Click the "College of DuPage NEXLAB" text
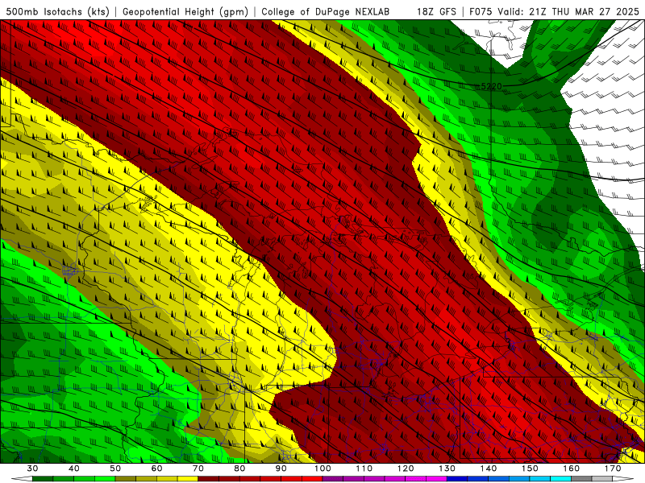The image size is (645, 483). pos(325,11)
